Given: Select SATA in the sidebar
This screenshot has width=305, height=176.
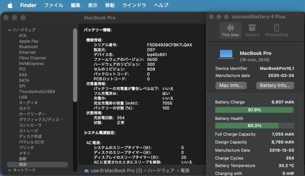Looking at the screenshot, I should tap(24, 80).
